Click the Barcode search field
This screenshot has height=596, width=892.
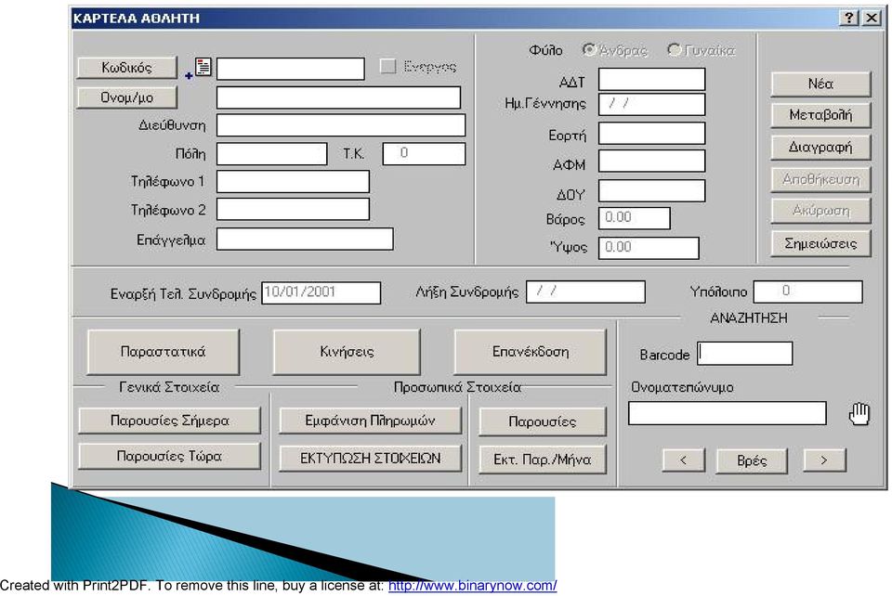coord(745,354)
